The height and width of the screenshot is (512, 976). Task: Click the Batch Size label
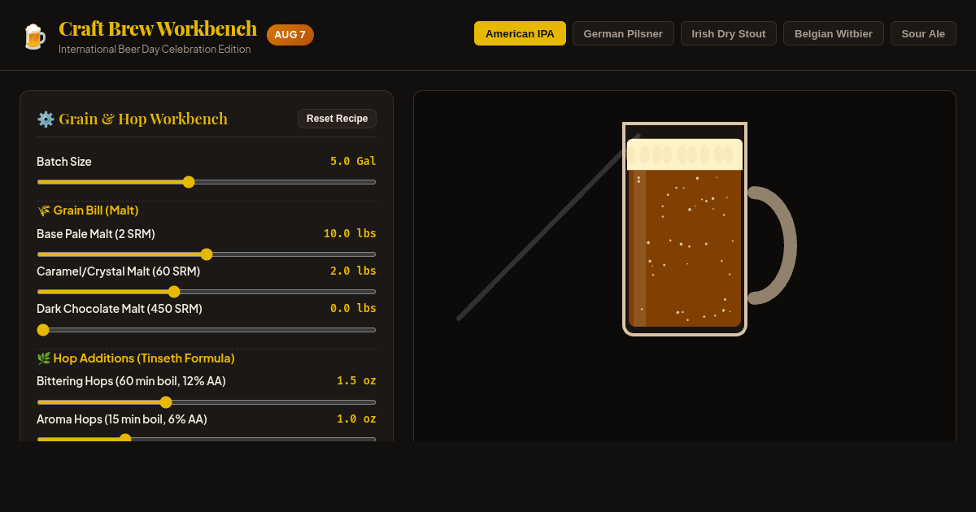(x=64, y=162)
